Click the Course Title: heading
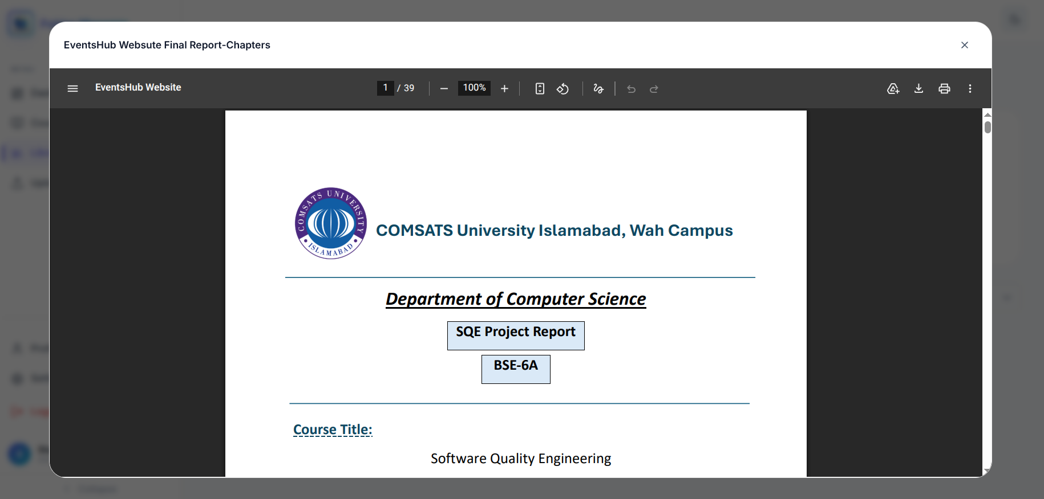The width and height of the screenshot is (1044, 499). 333,430
